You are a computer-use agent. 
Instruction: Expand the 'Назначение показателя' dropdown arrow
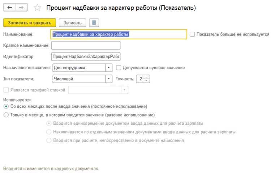tap(109, 68)
